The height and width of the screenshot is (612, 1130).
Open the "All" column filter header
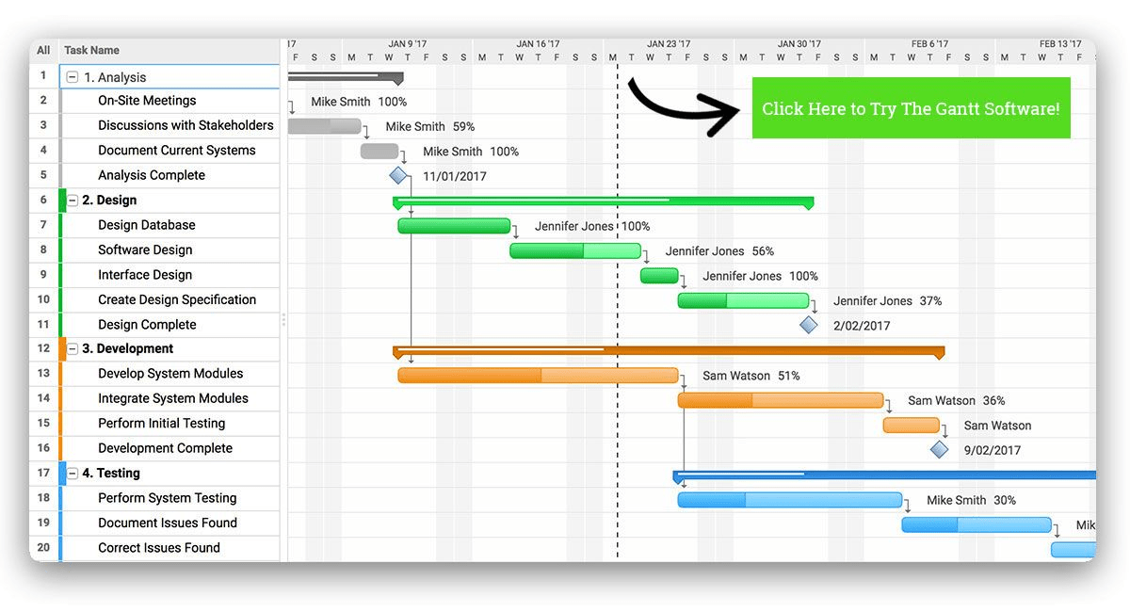(42, 50)
